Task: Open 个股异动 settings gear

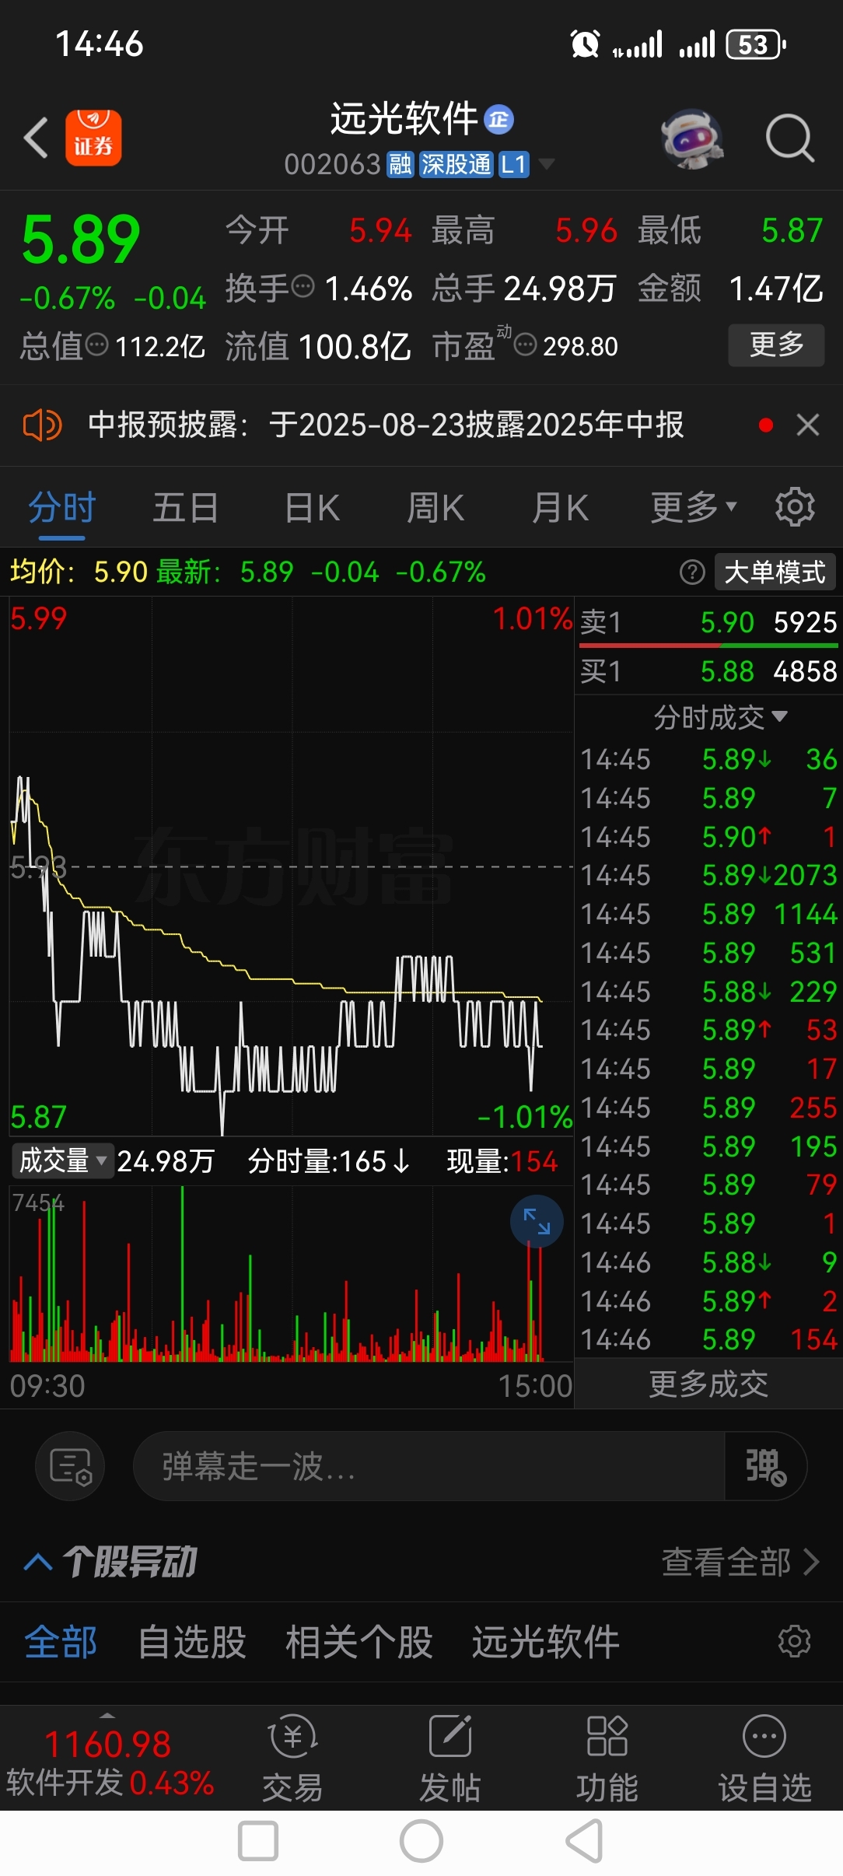Action: (x=795, y=1642)
